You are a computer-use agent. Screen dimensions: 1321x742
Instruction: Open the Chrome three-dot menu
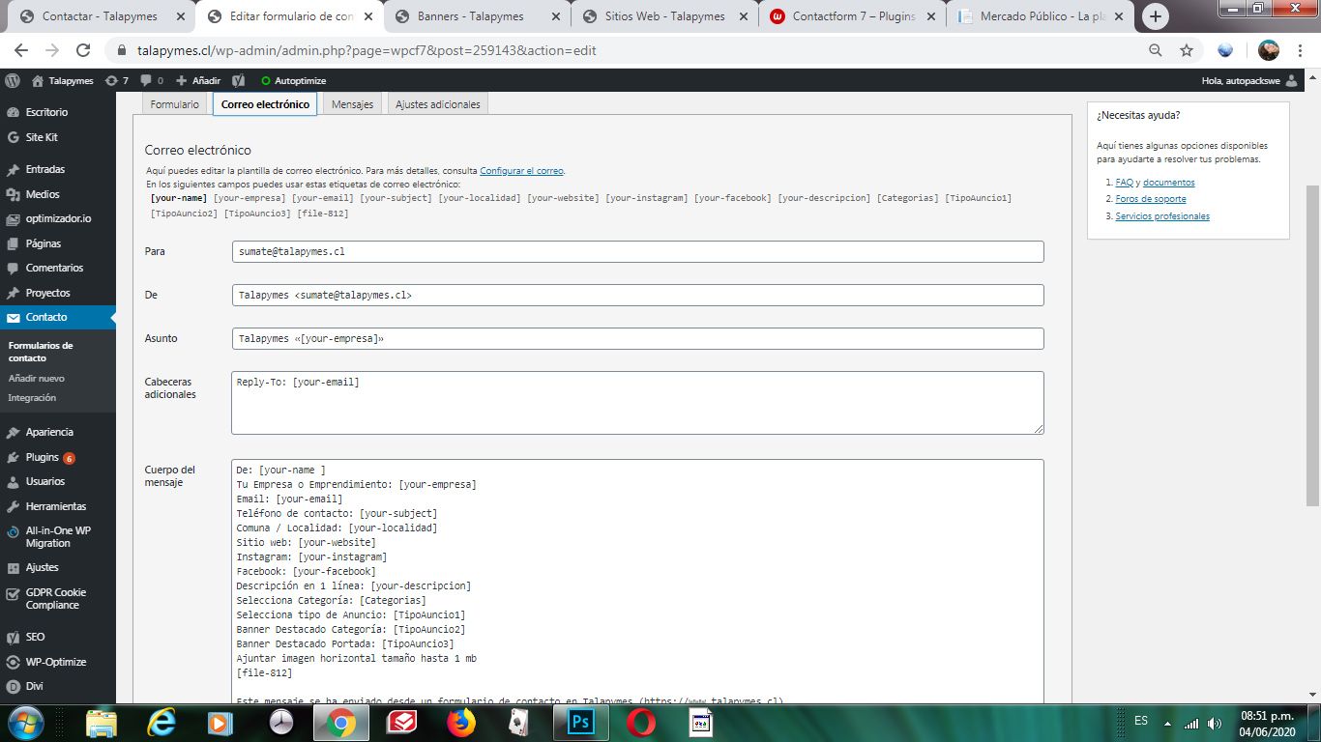(x=1301, y=50)
